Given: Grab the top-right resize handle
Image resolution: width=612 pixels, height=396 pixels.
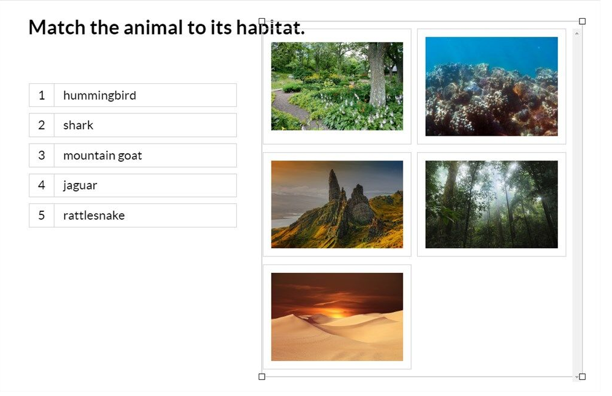Looking at the screenshot, I should pyautogui.click(x=582, y=21).
